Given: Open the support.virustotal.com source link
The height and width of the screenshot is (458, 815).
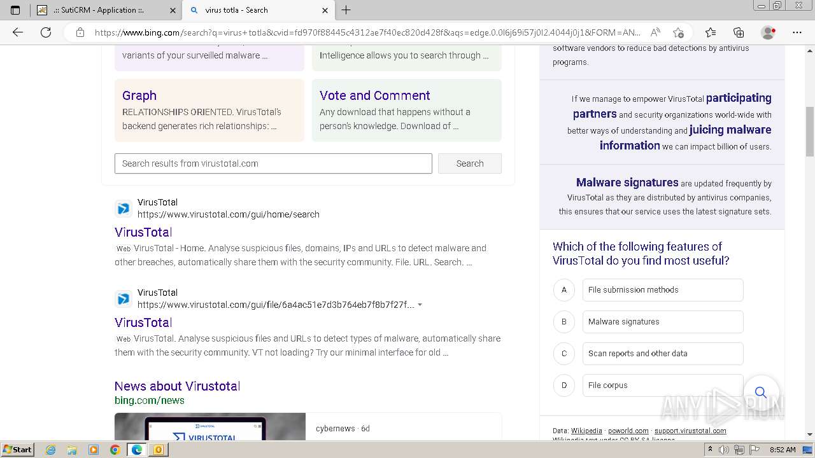Looking at the screenshot, I should pos(690,431).
